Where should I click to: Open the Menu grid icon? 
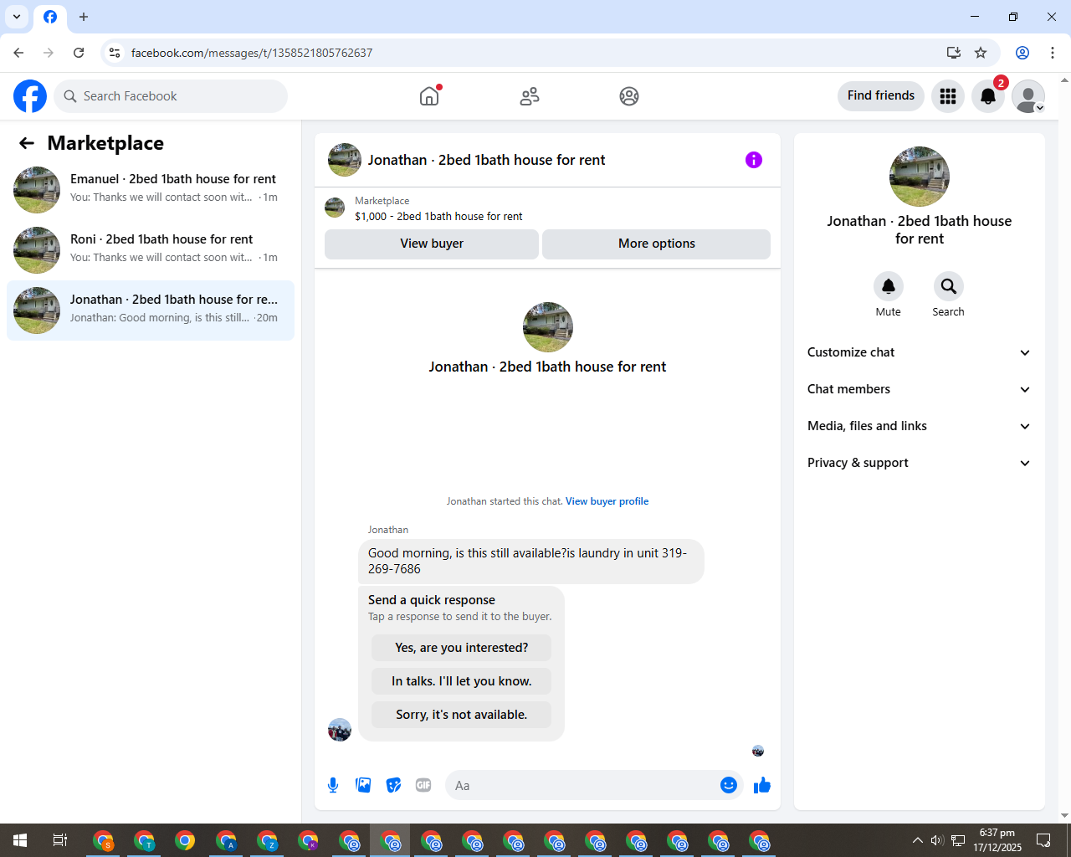point(948,96)
